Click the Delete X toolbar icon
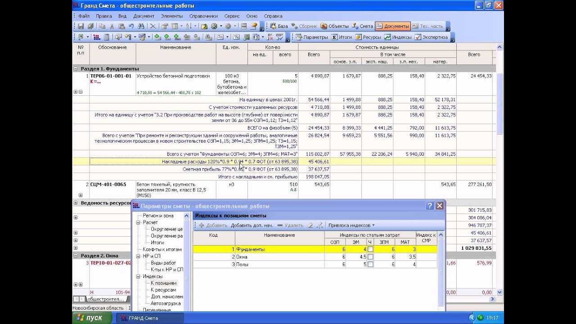This screenshot has width=576, height=324. click(153, 26)
